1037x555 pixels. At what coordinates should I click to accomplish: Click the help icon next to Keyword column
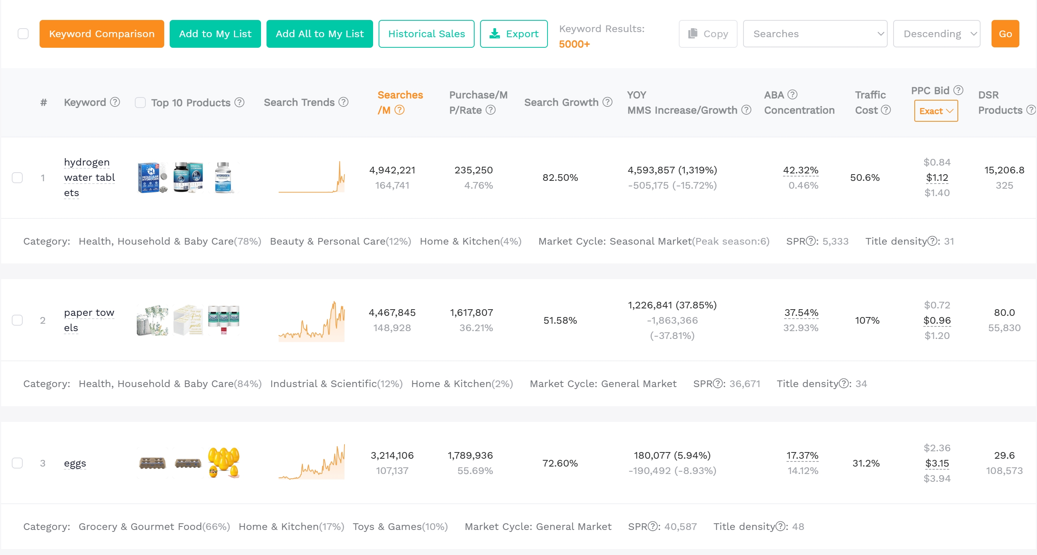coord(114,102)
